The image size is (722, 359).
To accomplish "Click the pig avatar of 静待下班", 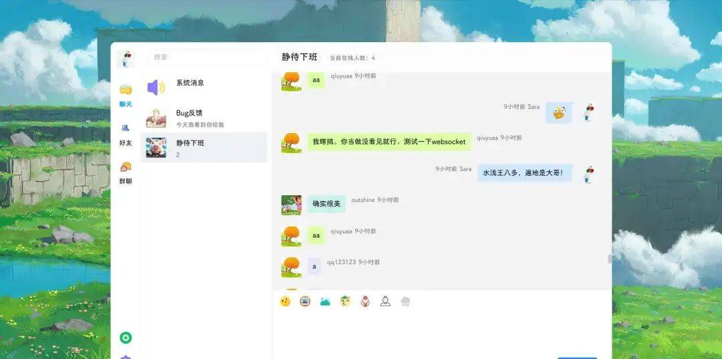I will coord(156,148).
